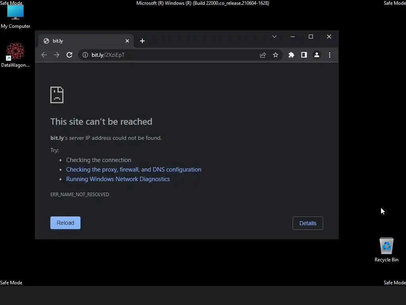Click the blue Reload button
Screen dimensions: 406x305
click(65, 223)
